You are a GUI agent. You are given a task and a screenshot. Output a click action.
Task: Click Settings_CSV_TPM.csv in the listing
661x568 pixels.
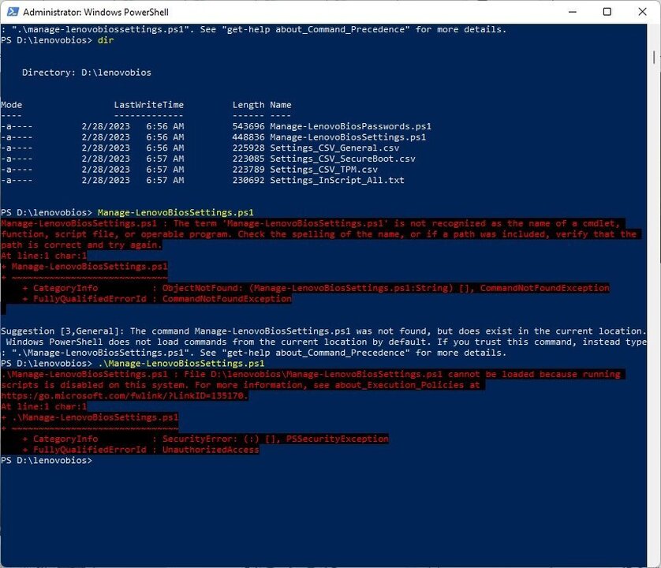click(323, 170)
